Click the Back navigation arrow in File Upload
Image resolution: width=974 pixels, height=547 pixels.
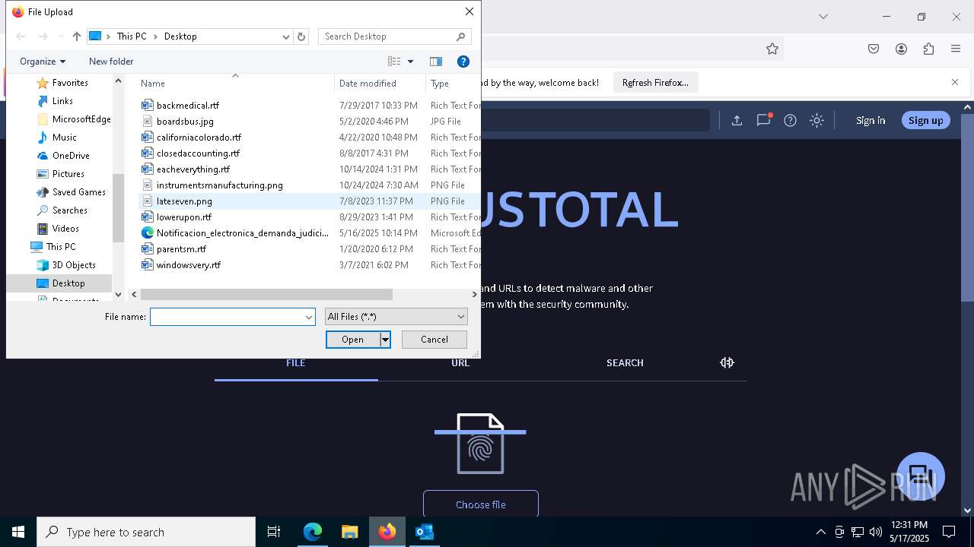click(21, 36)
